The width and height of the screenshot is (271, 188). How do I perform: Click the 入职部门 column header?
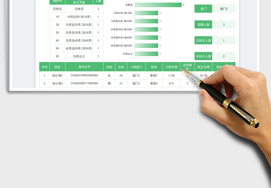point(136,67)
